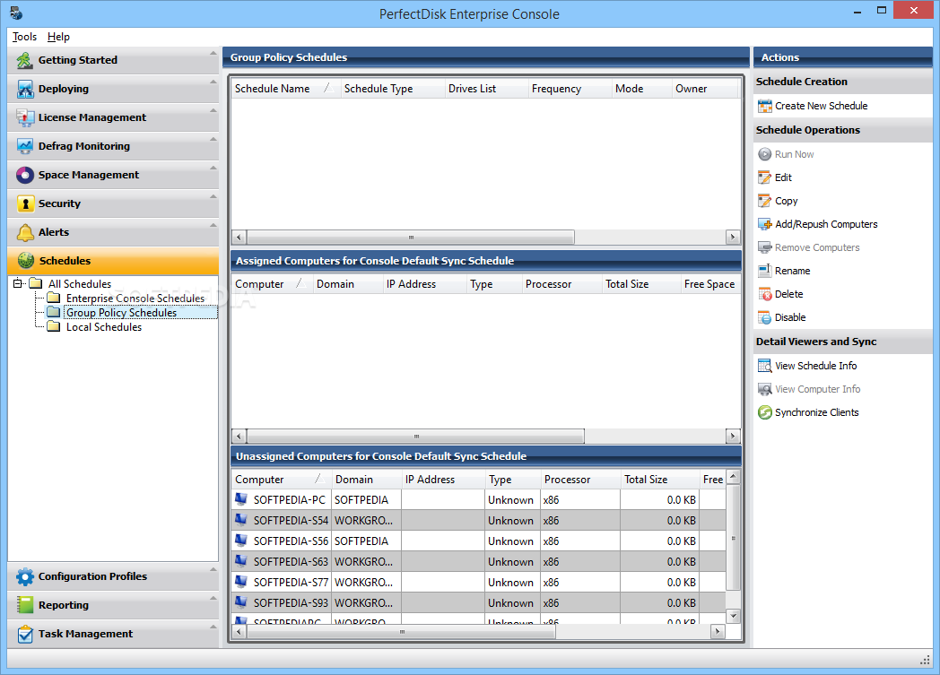Click the horizontal scrollbar thumb in Group Policy Schedules list
This screenshot has height=675, width=940.
[x=411, y=238]
